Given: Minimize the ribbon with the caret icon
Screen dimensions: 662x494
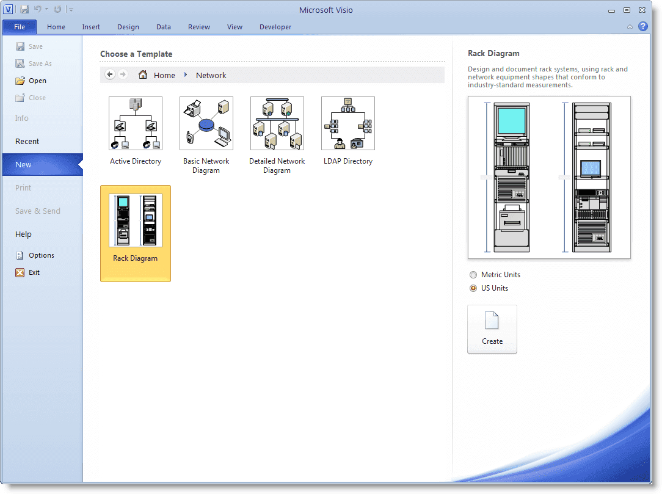Looking at the screenshot, I should click(630, 27).
